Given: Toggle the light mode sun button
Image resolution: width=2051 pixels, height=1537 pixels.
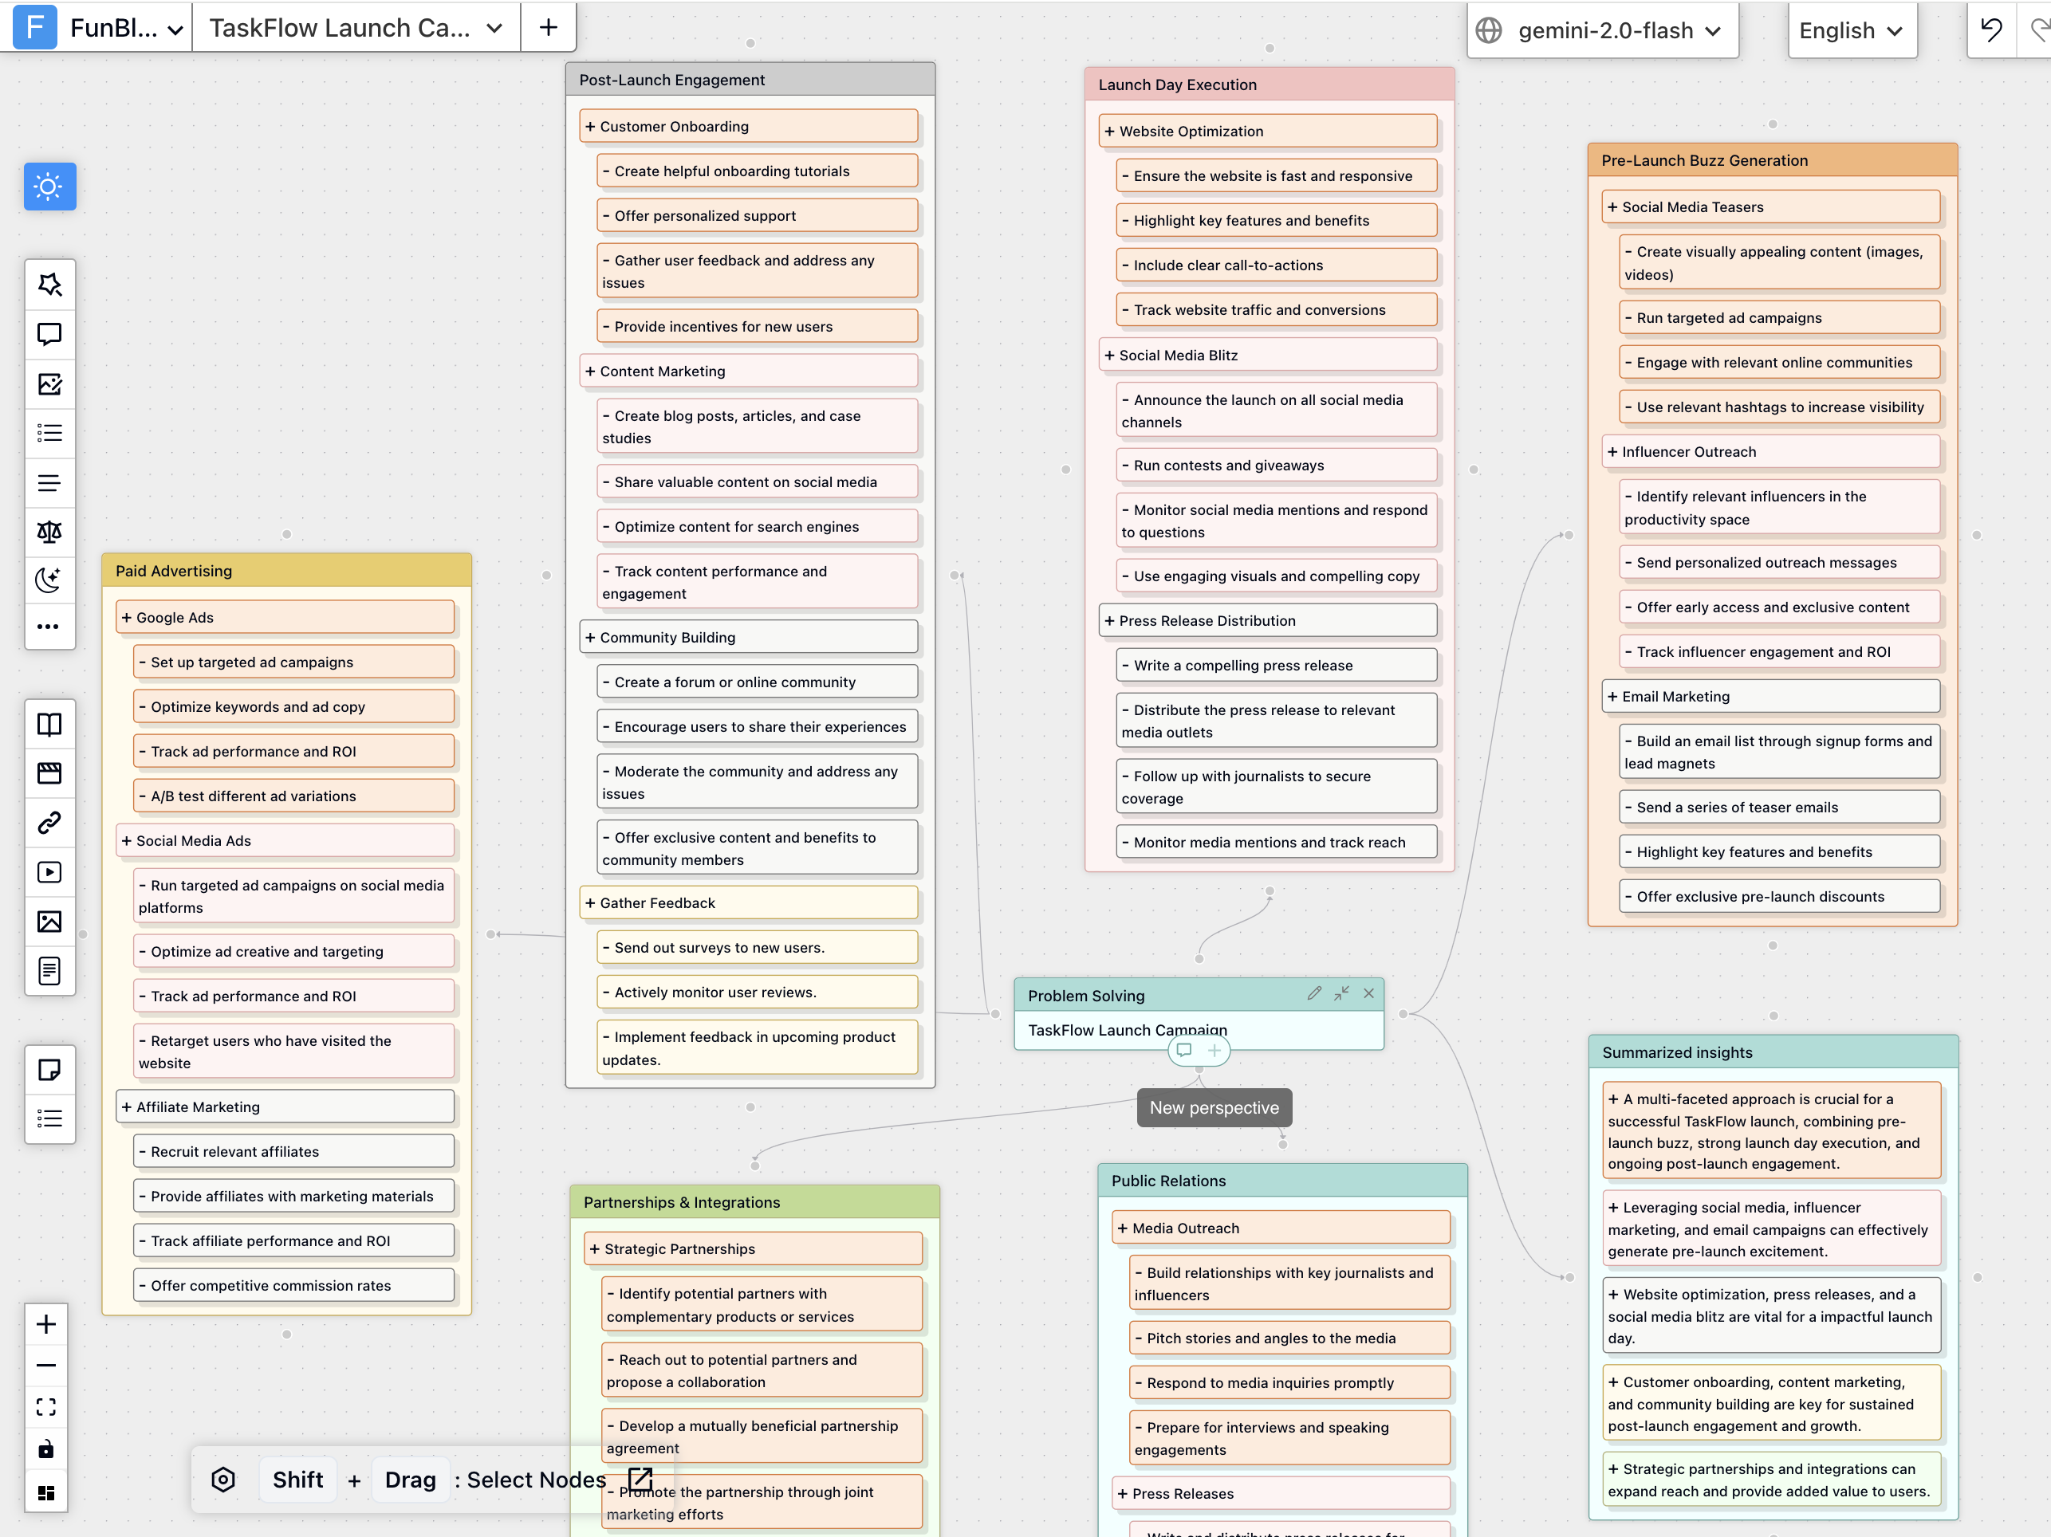Looking at the screenshot, I should [x=49, y=187].
